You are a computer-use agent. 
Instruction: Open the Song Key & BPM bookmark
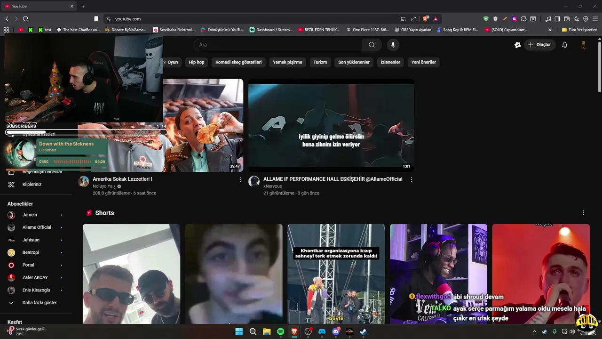(457, 30)
